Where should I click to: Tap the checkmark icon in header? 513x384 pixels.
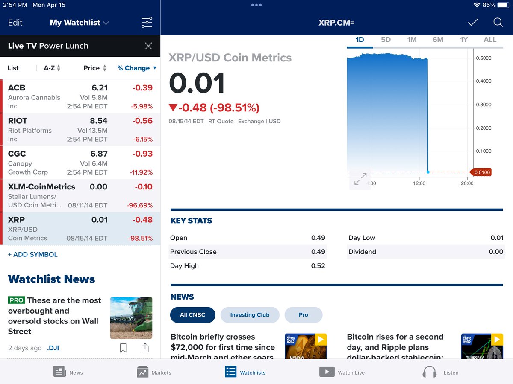click(473, 23)
